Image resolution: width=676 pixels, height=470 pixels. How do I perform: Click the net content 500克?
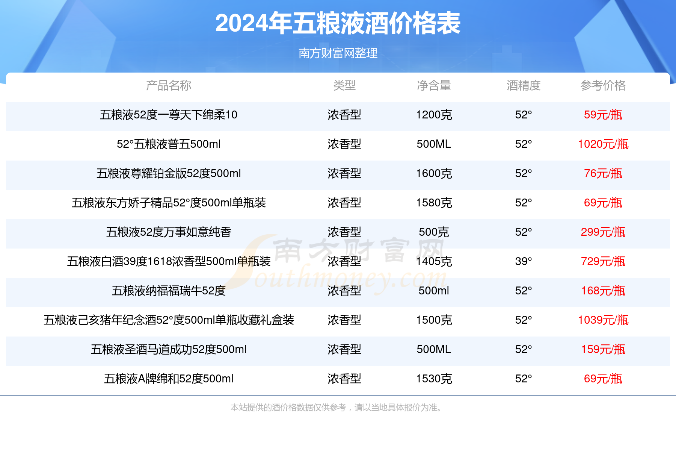pos(434,232)
